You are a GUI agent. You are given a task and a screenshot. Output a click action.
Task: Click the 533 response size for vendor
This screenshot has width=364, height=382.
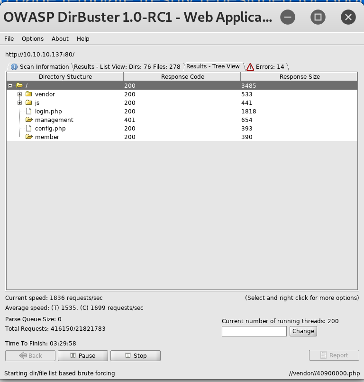pos(247,94)
